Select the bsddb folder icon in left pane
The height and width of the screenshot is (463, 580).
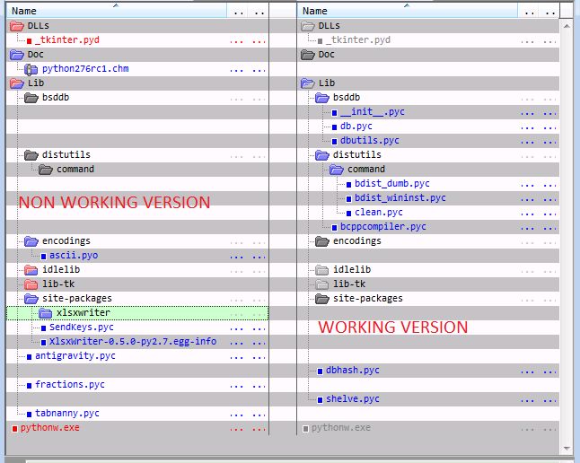point(31,98)
